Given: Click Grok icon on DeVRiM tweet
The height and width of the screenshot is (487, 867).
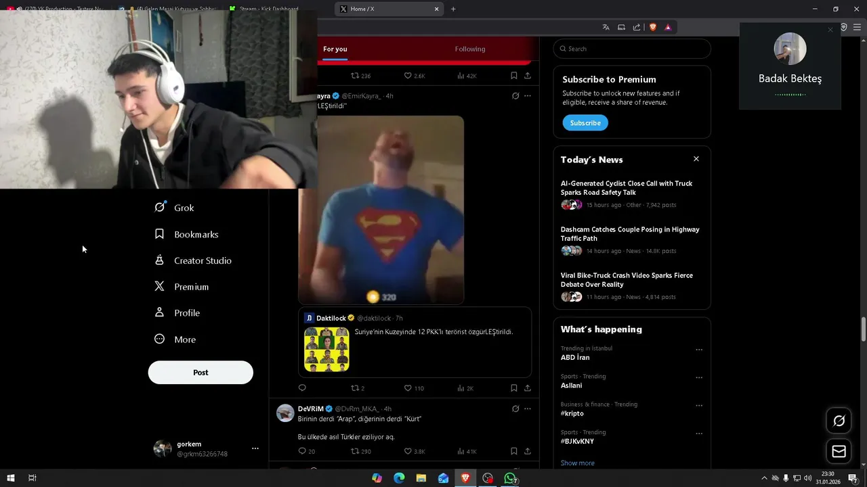Looking at the screenshot, I should coord(515,409).
